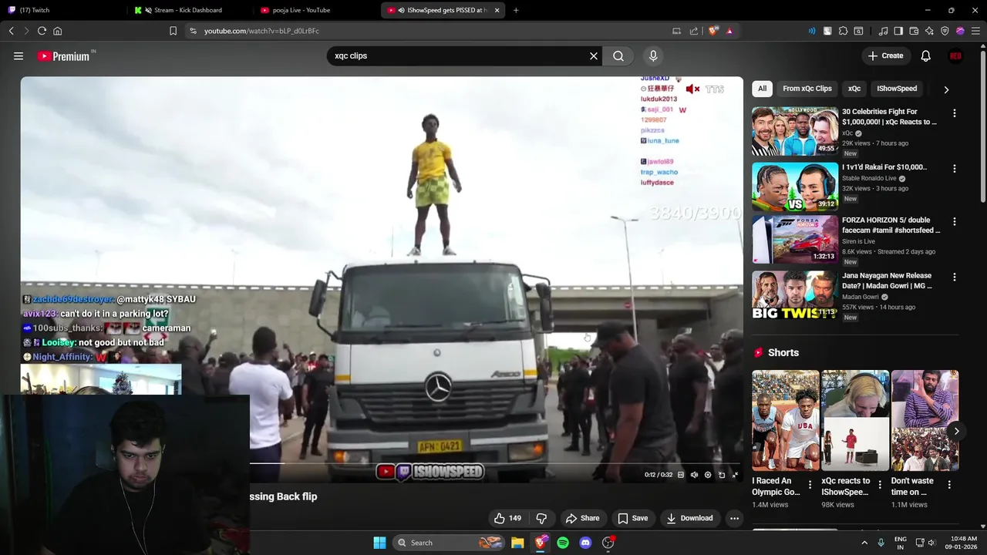
Task: Share this video
Action: 582,518
